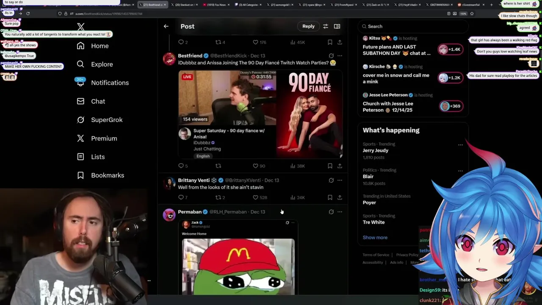Join Jesse Lee Peterson's space +369
Viewport: 542px width, 305px height.
tap(450, 106)
